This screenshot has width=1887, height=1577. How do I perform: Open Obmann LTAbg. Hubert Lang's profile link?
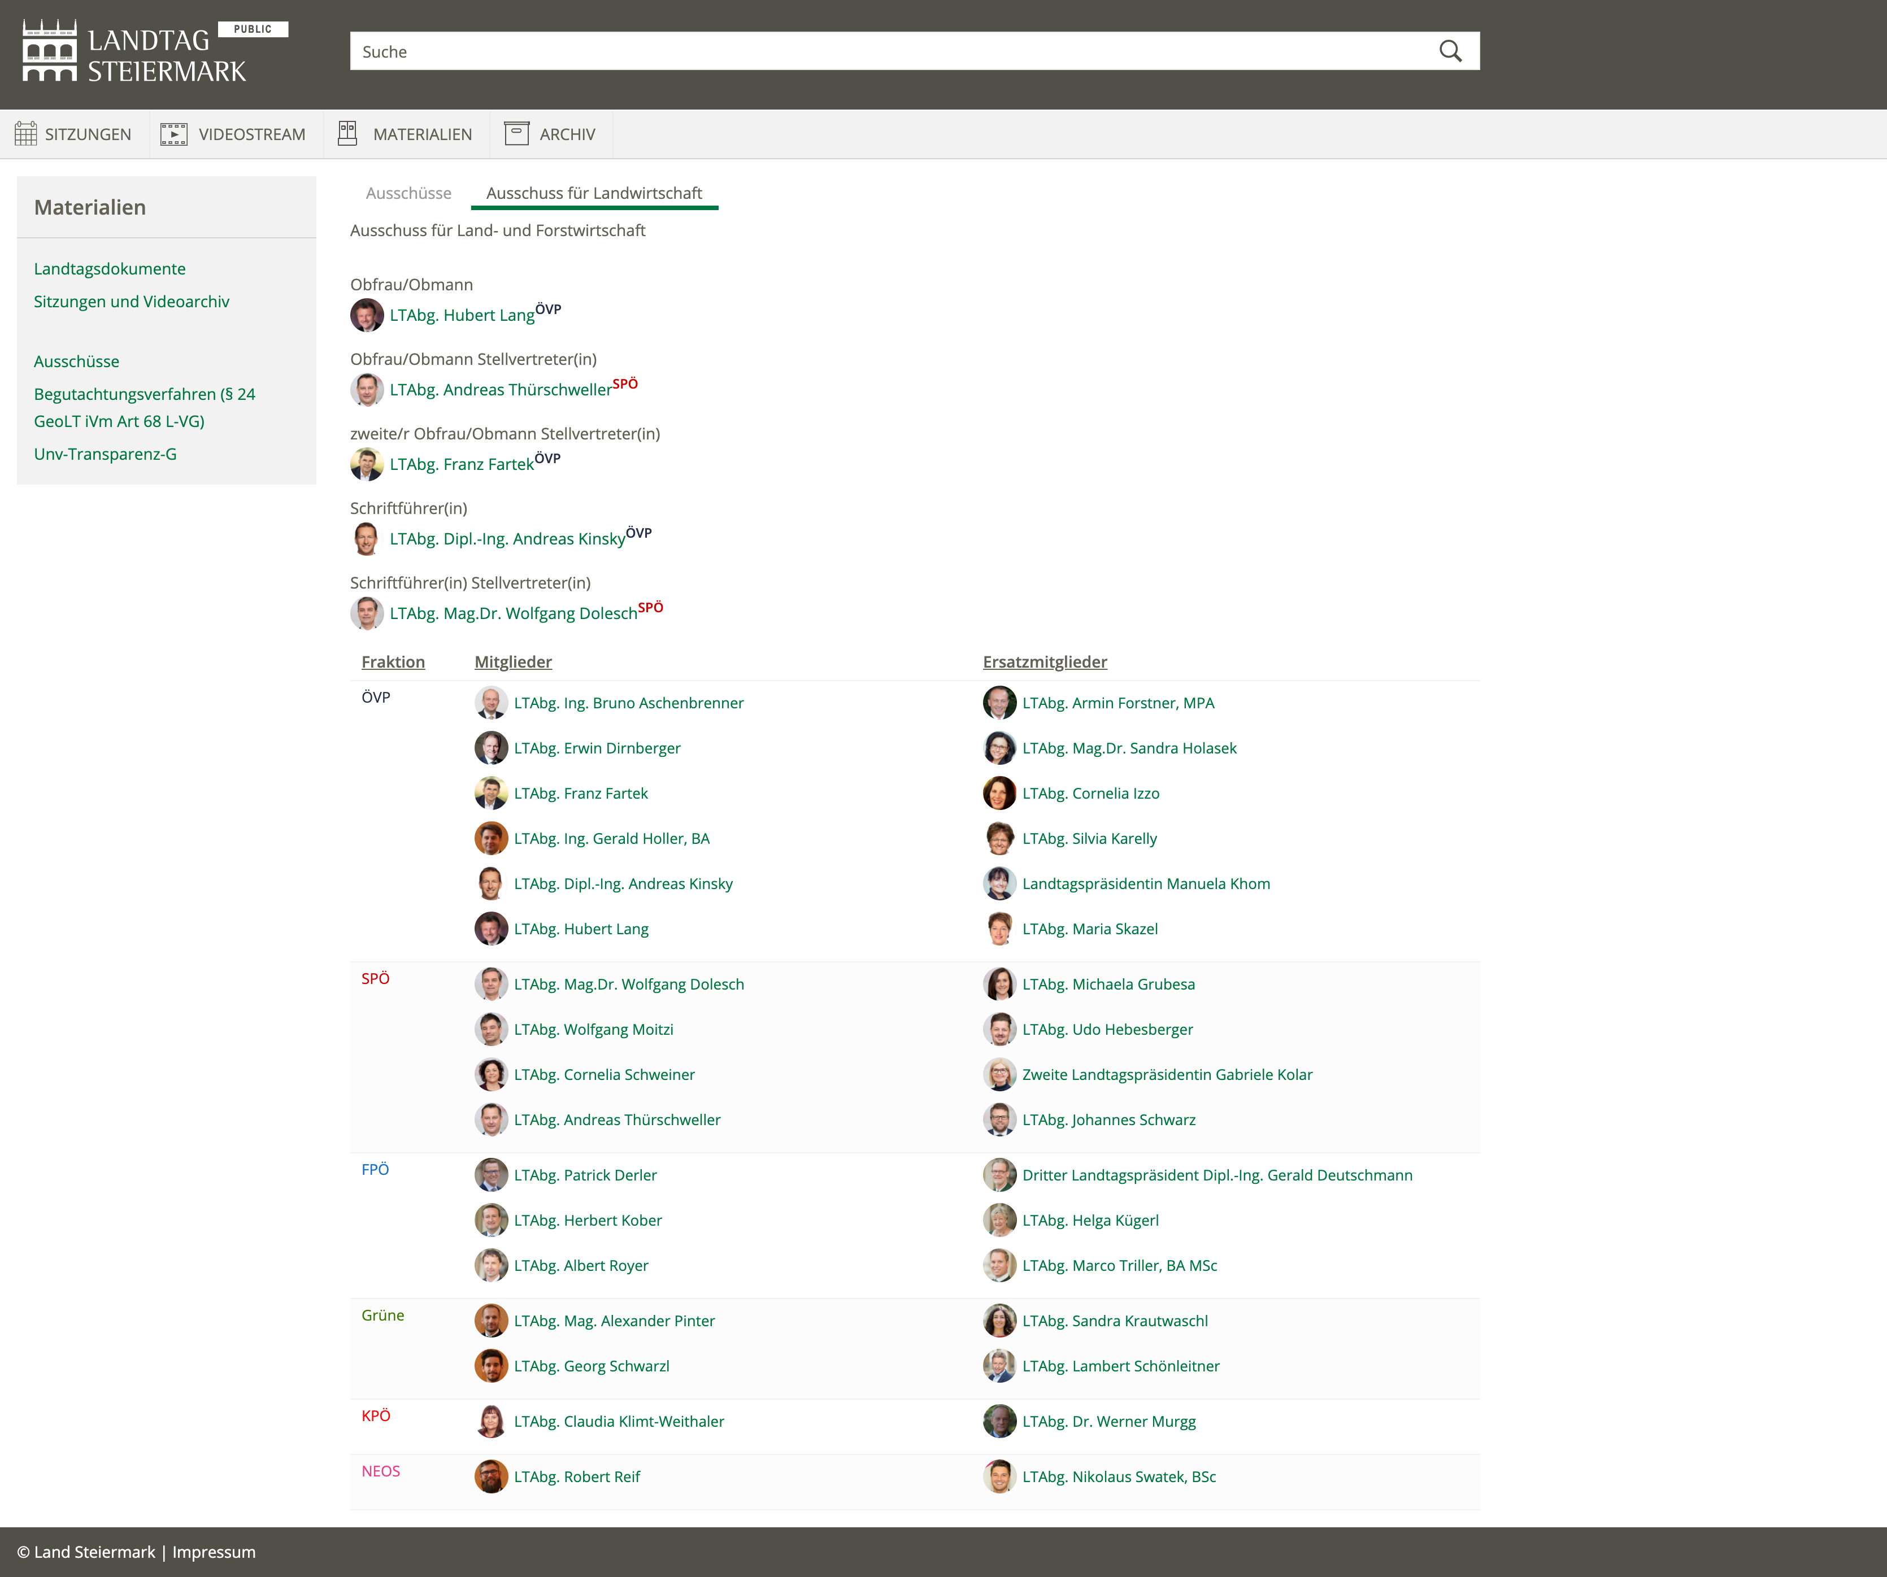(462, 315)
